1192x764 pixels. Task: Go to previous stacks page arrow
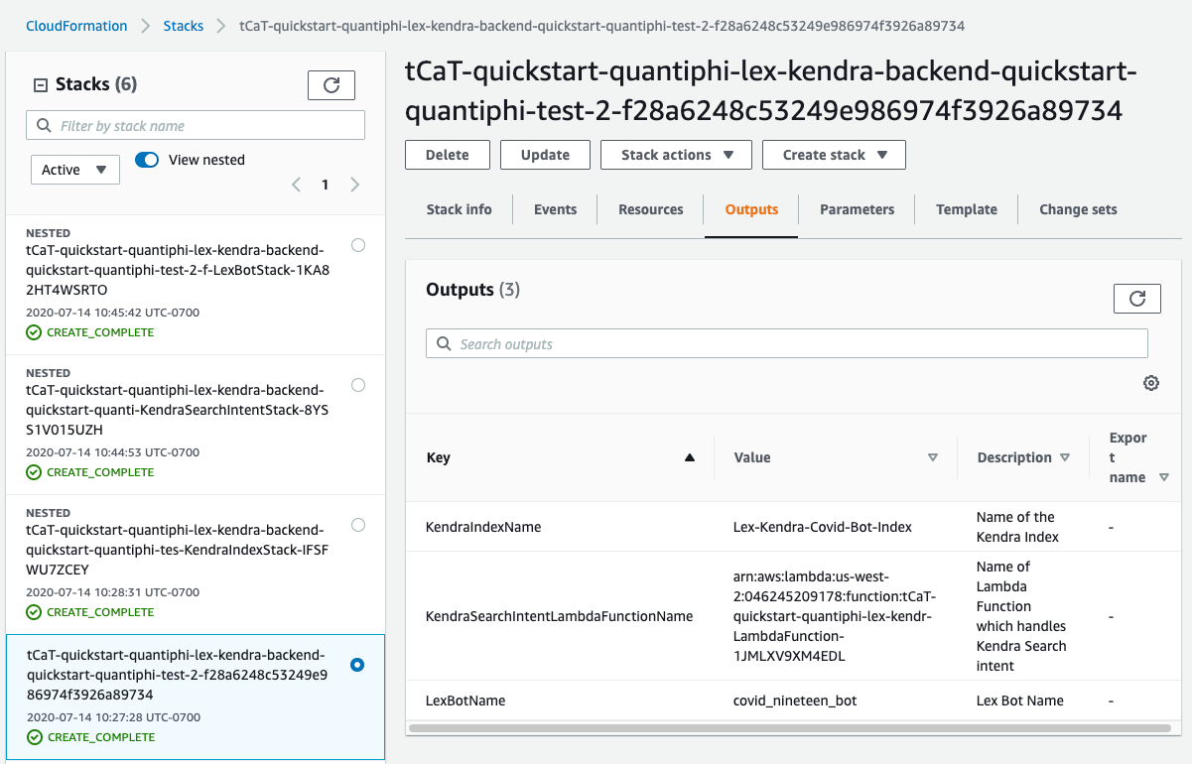point(296,185)
